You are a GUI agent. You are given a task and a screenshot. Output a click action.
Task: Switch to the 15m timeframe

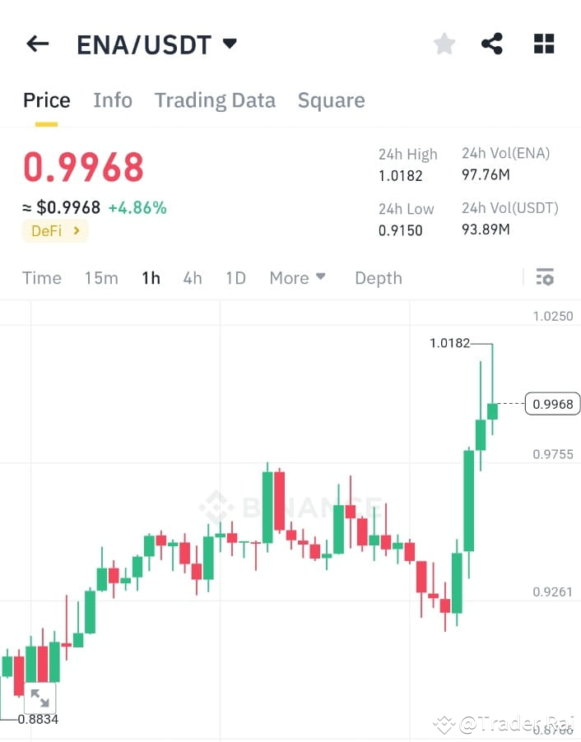[101, 278]
